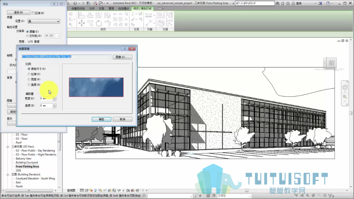Viewport: 354px width, 199px height.
Task: Click the 渲染(R) render button
Action: (x=18, y=12)
